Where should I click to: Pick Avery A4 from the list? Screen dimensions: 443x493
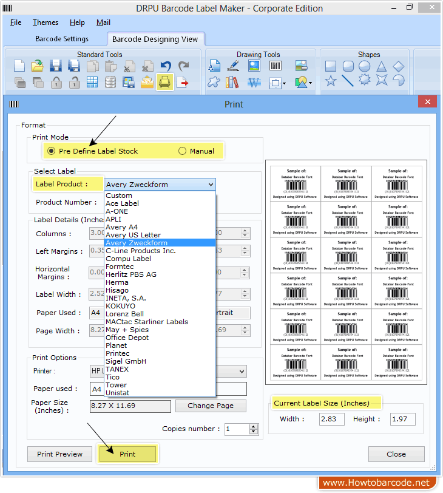160,227
